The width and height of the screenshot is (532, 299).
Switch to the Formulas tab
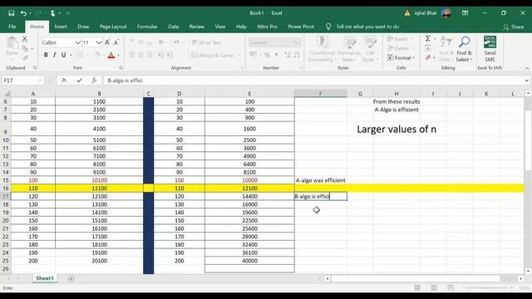click(147, 27)
